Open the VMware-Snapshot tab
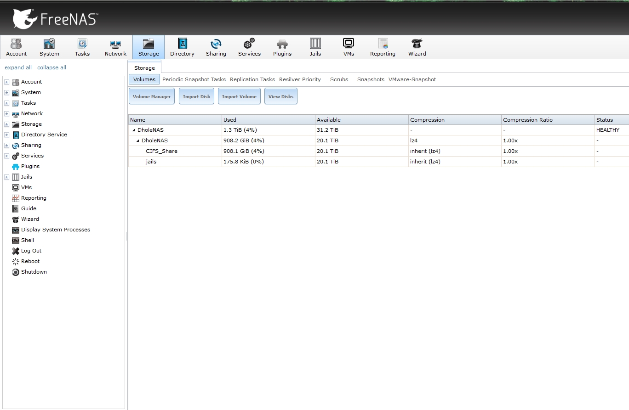Image resolution: width=629 pixels, height=410 pixels. (x=412, y=79)
